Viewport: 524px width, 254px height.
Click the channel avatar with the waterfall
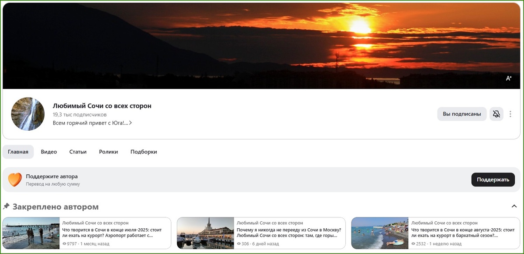pyautogui.click(x=28, y=114)
